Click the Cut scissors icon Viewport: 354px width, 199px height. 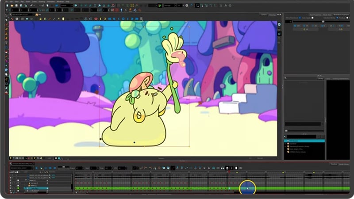pos(42,5)
